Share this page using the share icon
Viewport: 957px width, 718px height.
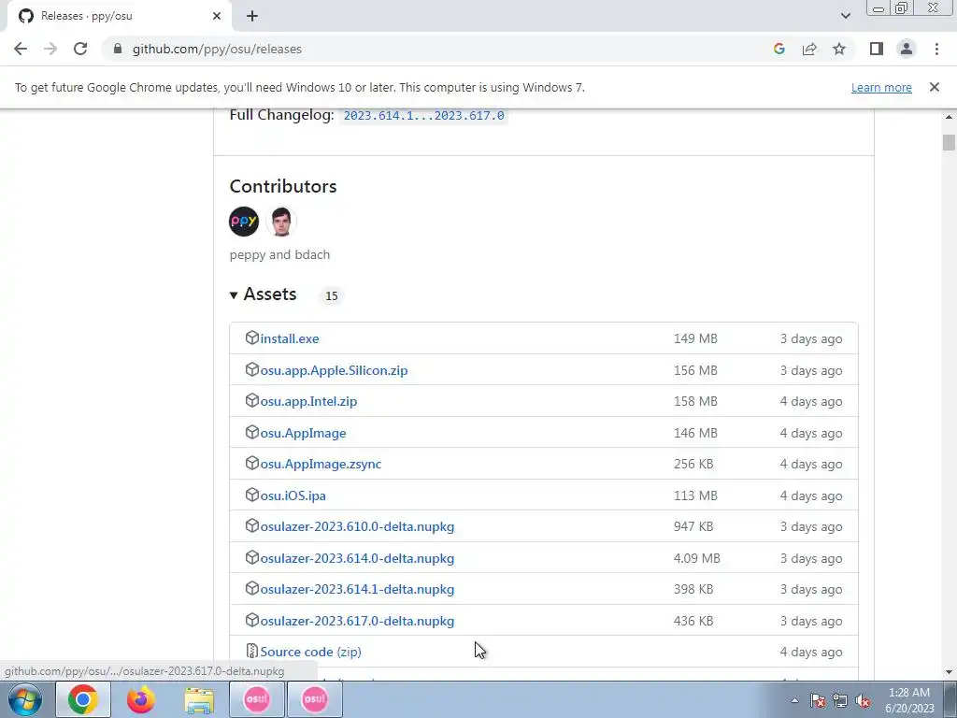click(x=809, y=49)
